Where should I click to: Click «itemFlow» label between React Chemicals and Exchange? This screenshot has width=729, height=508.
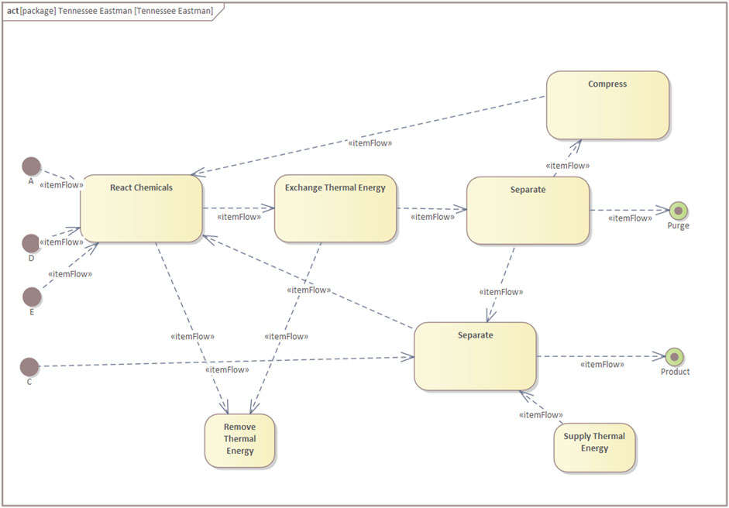click(x=239, y=217)
